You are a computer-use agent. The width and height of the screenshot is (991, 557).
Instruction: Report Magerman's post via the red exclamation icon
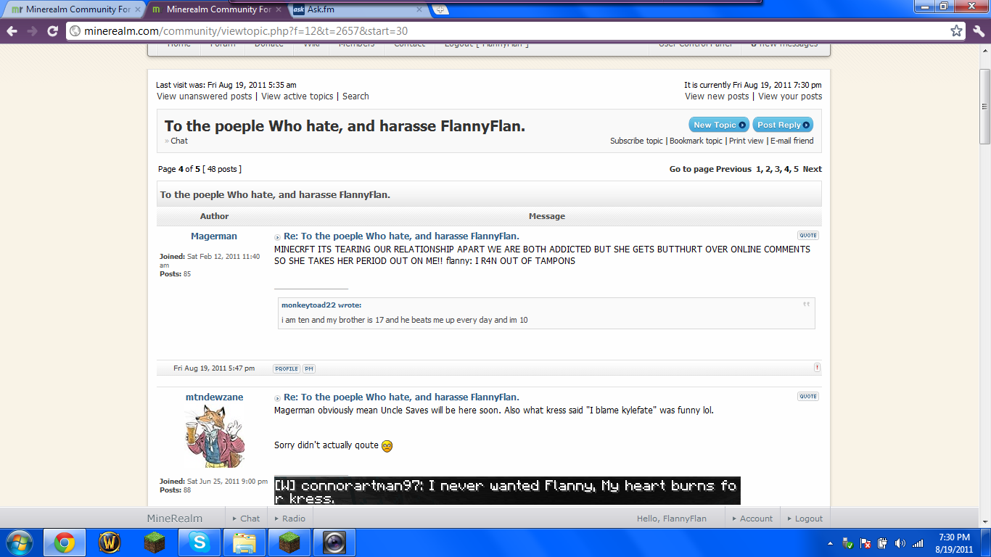[818, 368]
